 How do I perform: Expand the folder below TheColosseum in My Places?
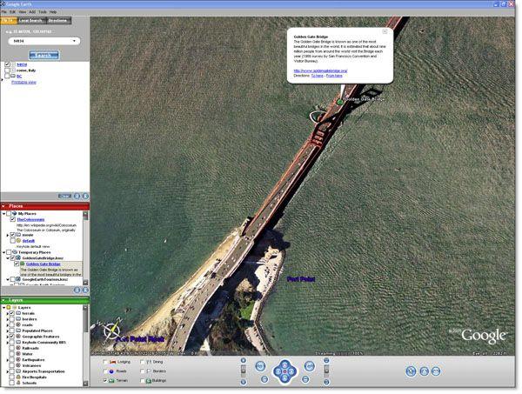pyautogui.click(x=7, y=235)
